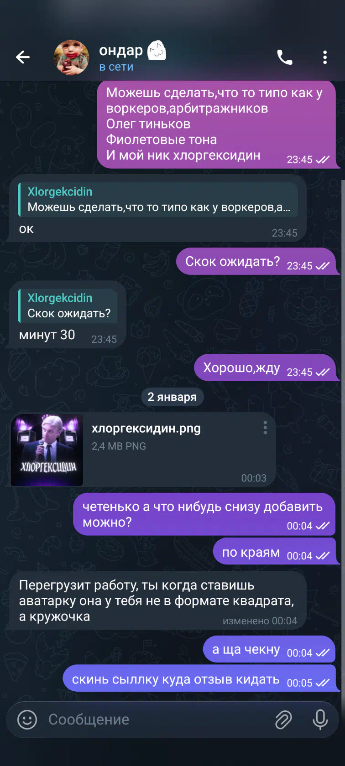This screenshot has width=345, height=766.
Task: Tap the microphone voice message icon
Action: 320,719
